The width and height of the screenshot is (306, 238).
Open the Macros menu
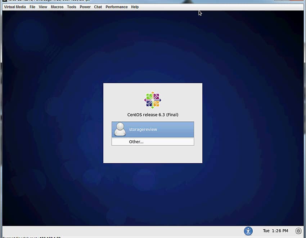point(57,7)
